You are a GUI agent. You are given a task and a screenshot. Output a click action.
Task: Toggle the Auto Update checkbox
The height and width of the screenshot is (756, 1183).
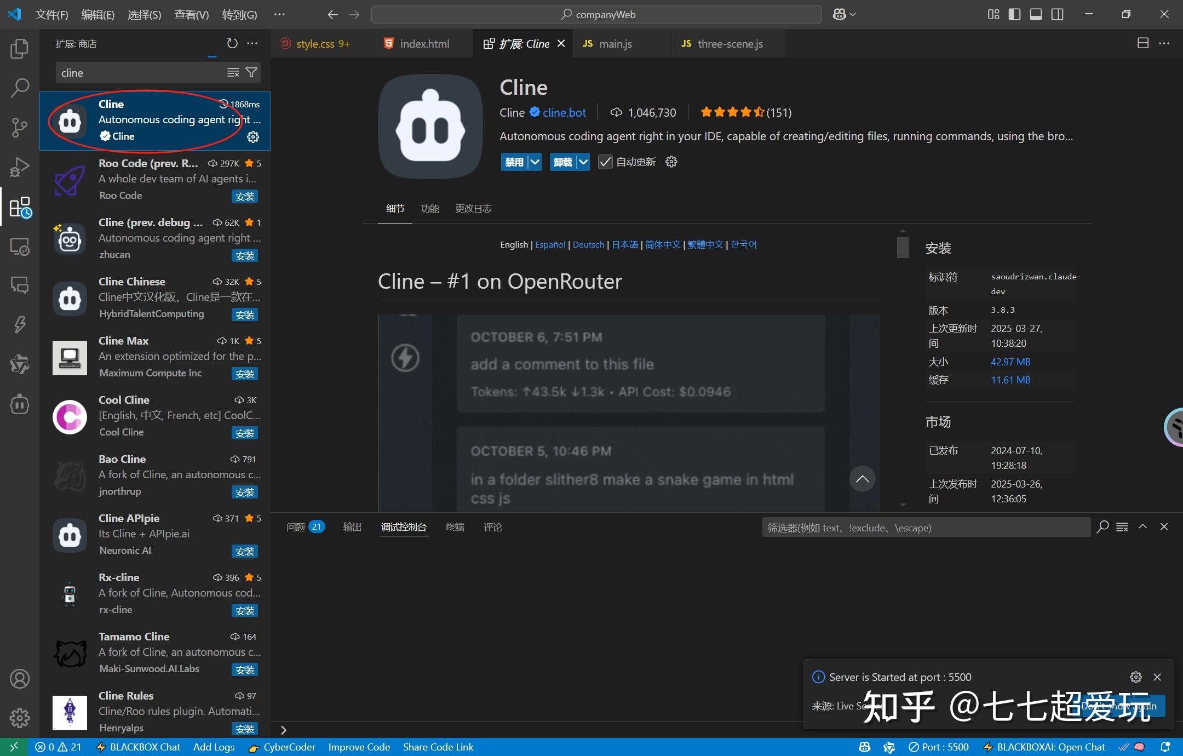605,162
